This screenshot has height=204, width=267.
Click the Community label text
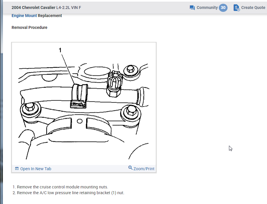pos(207,8)
